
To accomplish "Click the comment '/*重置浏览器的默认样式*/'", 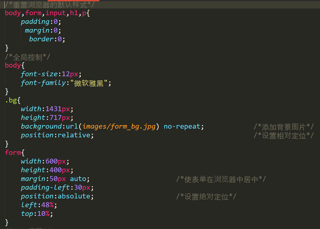I will [50, 5].
